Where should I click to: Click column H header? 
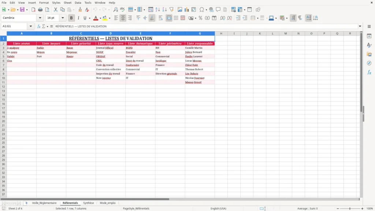(x=221, y=33)
